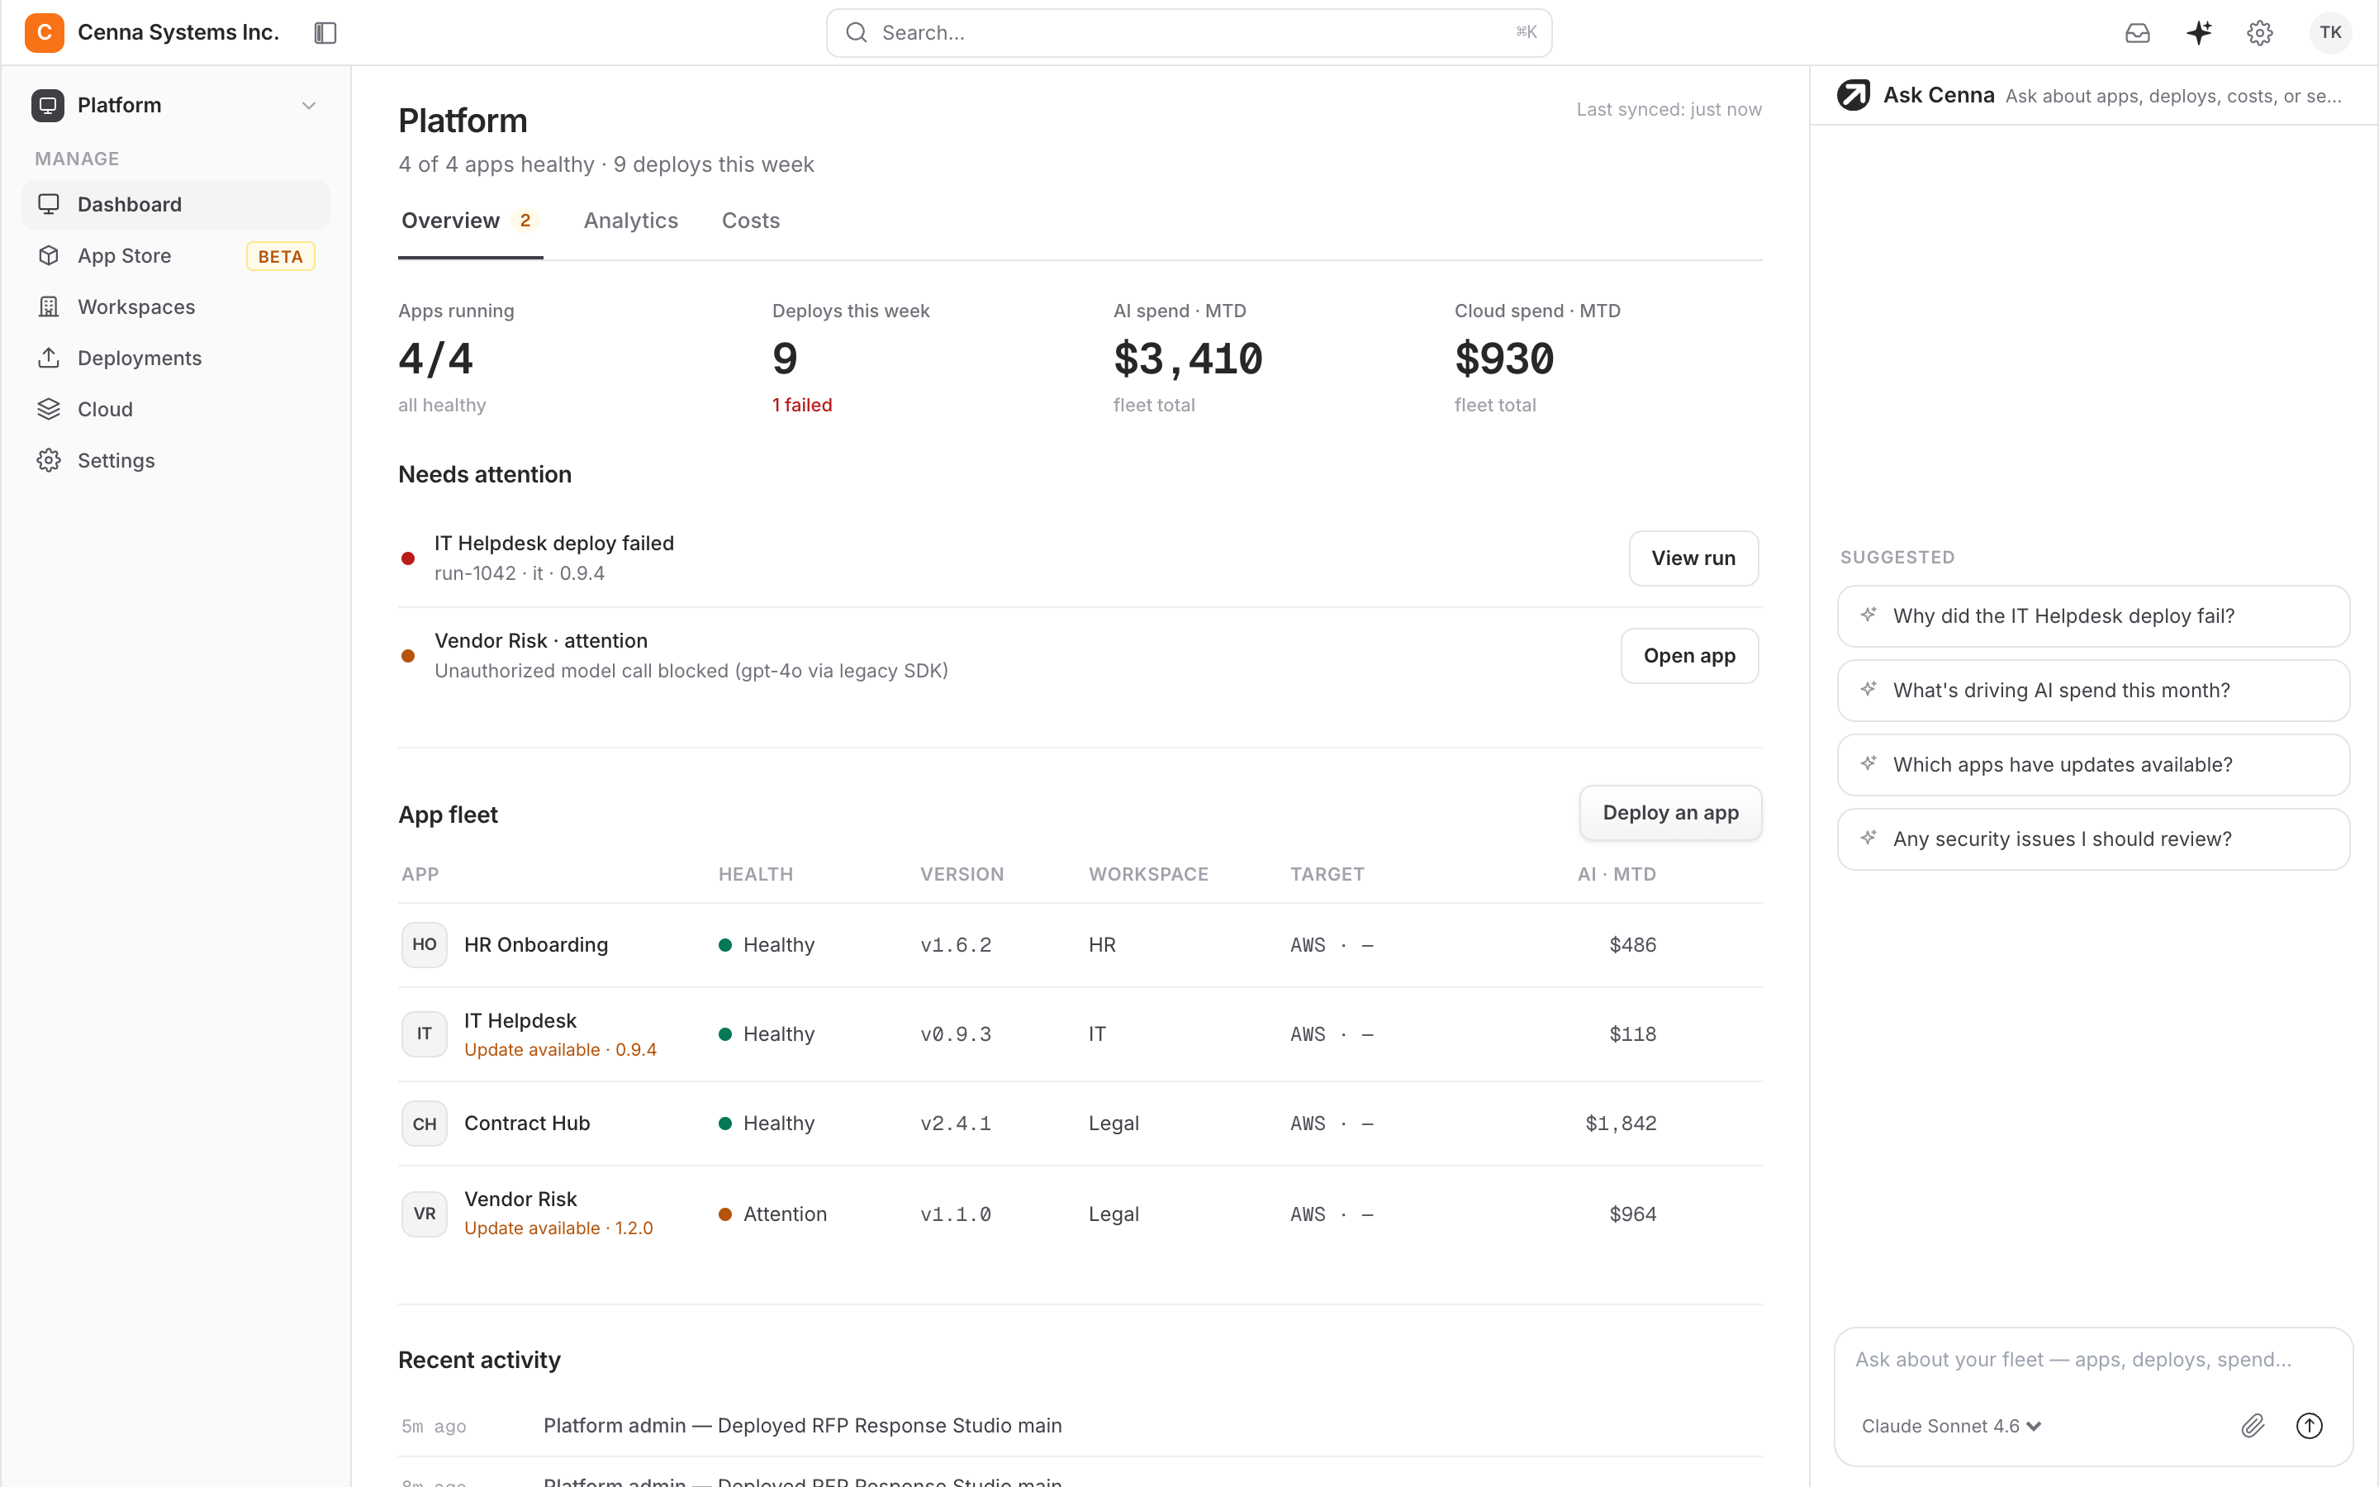Click the $3,410 AI spend value
The image size is (2379, 1487).
point(1188,359)
